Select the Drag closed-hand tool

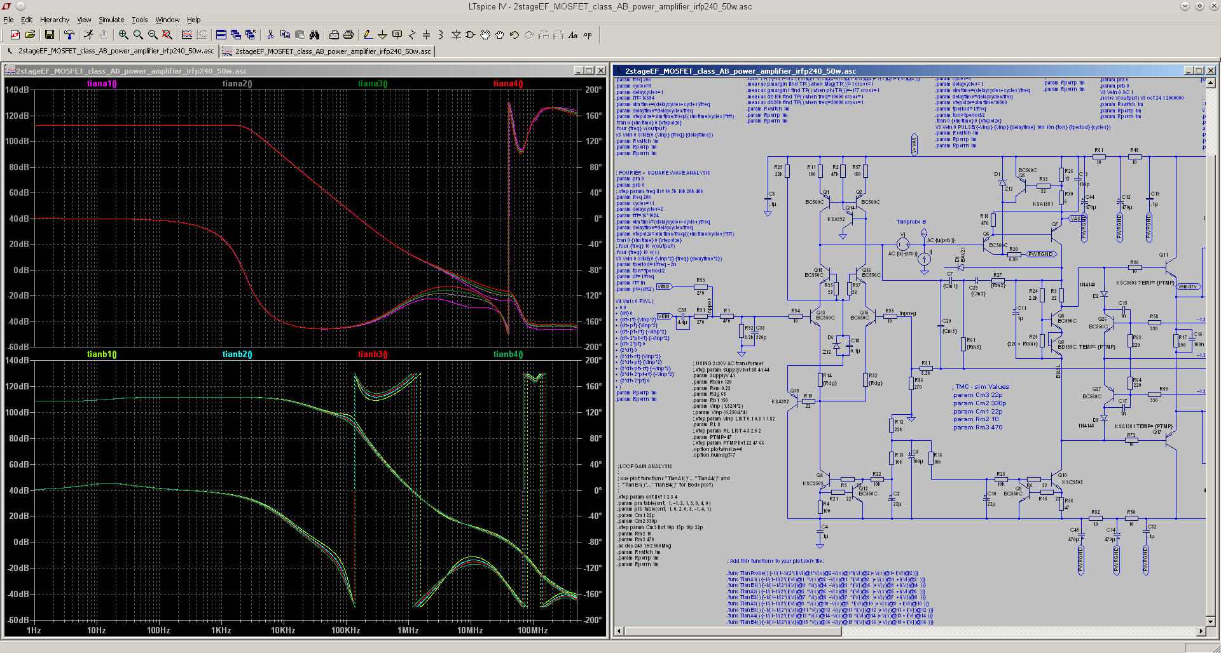point(500,35)
